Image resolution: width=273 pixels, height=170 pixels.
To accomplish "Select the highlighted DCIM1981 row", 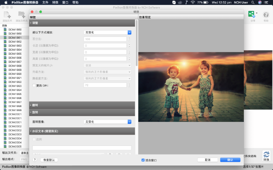I will [15, 38].
